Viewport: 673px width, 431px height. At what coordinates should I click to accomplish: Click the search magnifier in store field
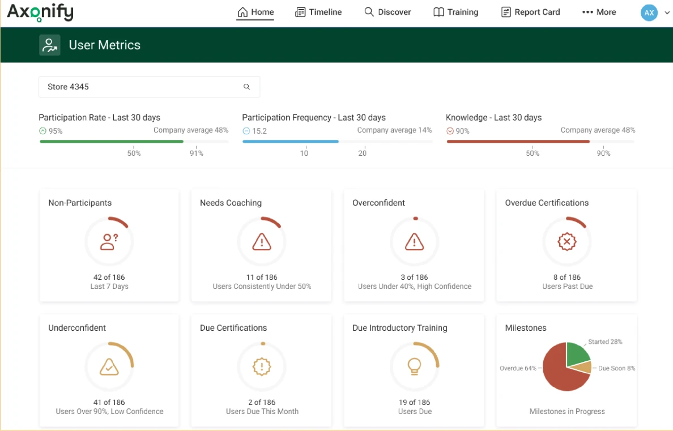point(247,87)
